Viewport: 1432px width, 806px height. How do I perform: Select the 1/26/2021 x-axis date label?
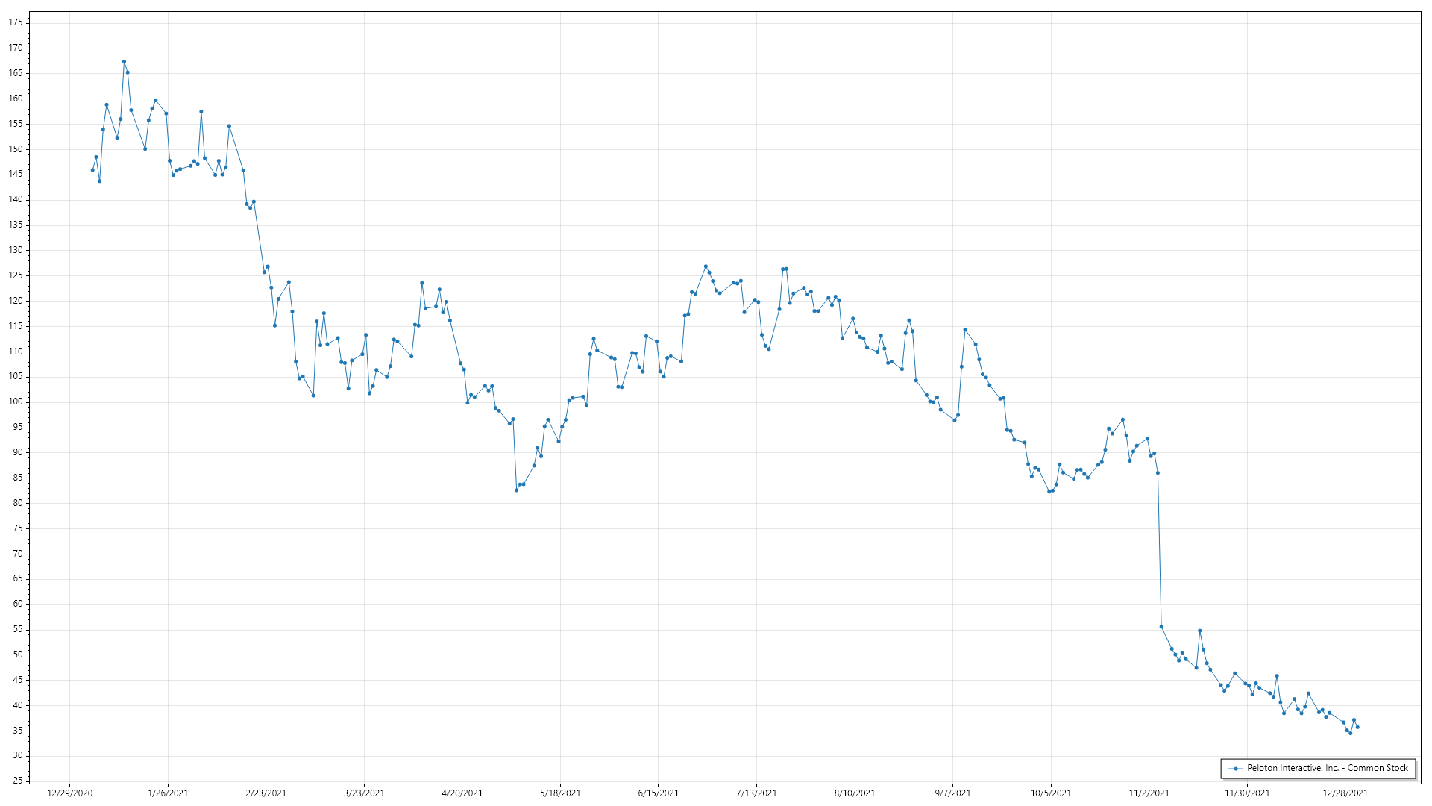(168, 793)
